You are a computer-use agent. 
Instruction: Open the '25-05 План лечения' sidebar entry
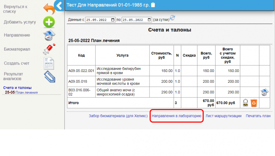point(21,92)
